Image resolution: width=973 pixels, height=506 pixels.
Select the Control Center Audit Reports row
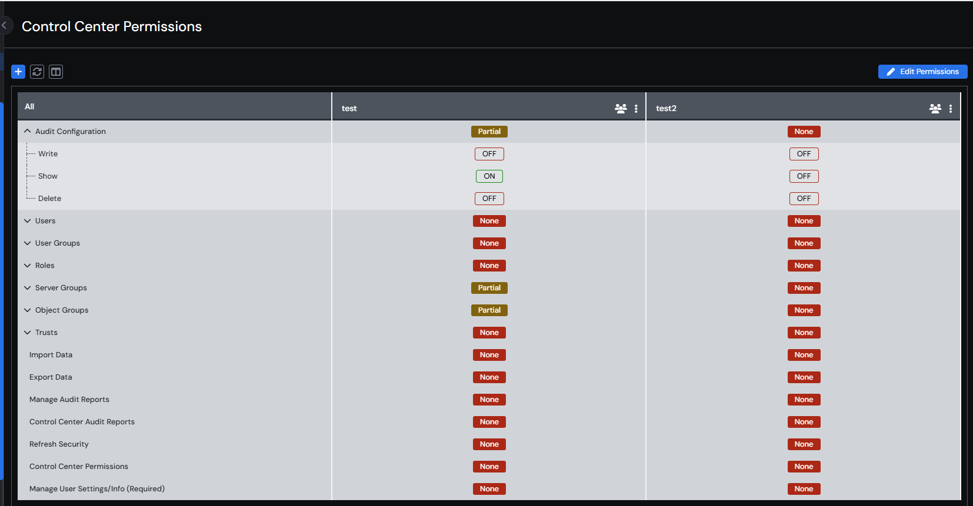82,422
